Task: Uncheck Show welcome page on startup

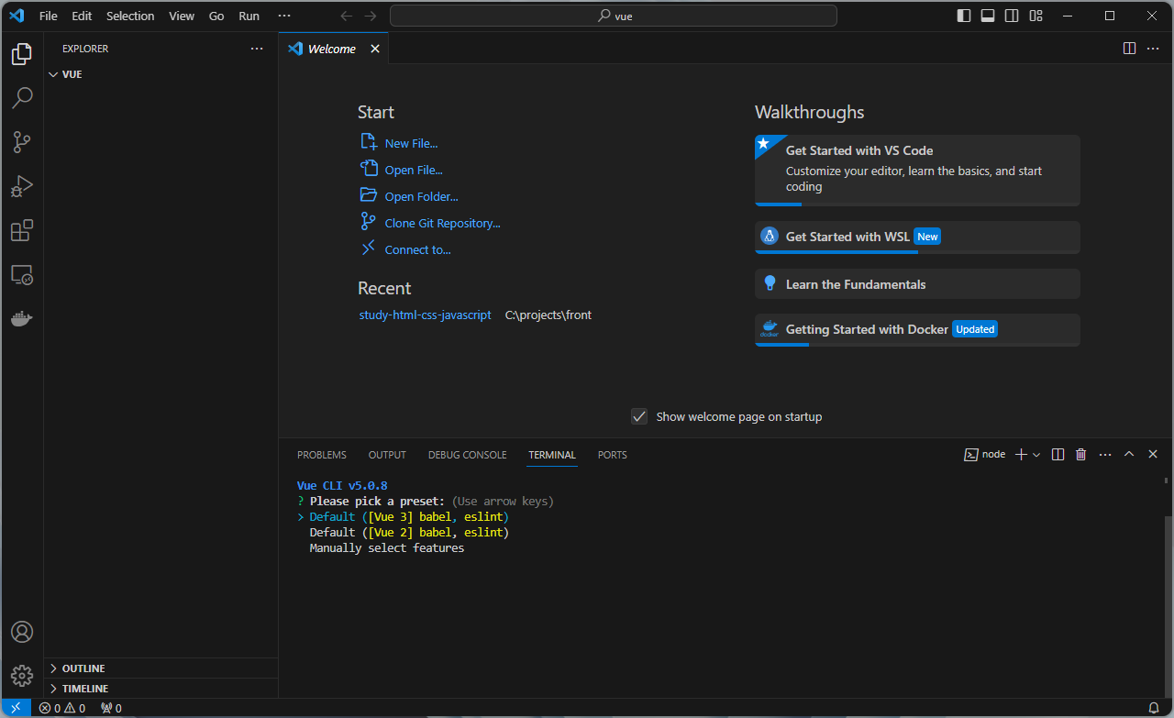Action: tap(639, 416)
